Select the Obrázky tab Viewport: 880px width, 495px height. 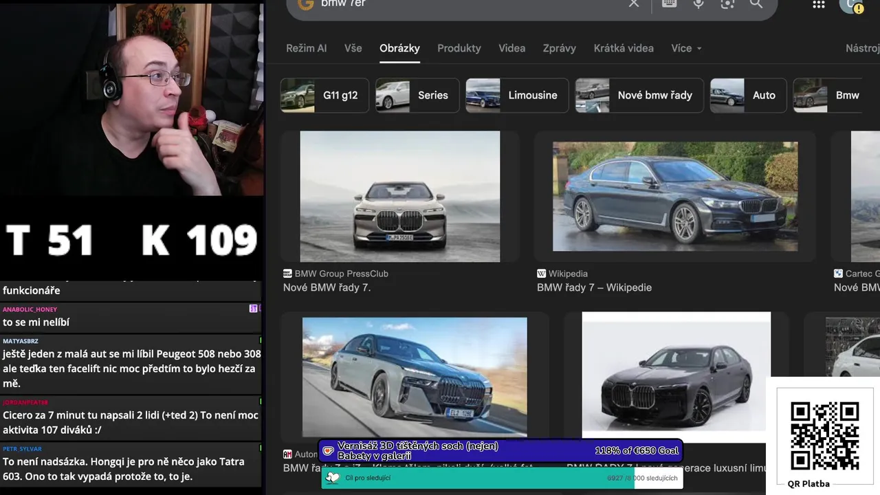[399, 48]
